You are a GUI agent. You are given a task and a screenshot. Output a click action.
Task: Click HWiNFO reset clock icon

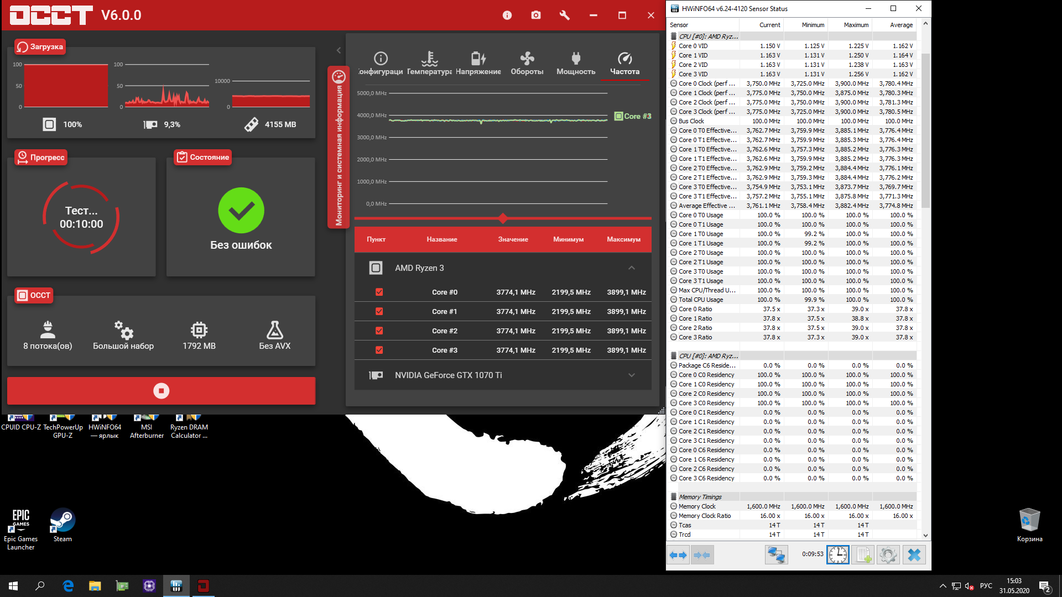(837, 554)
